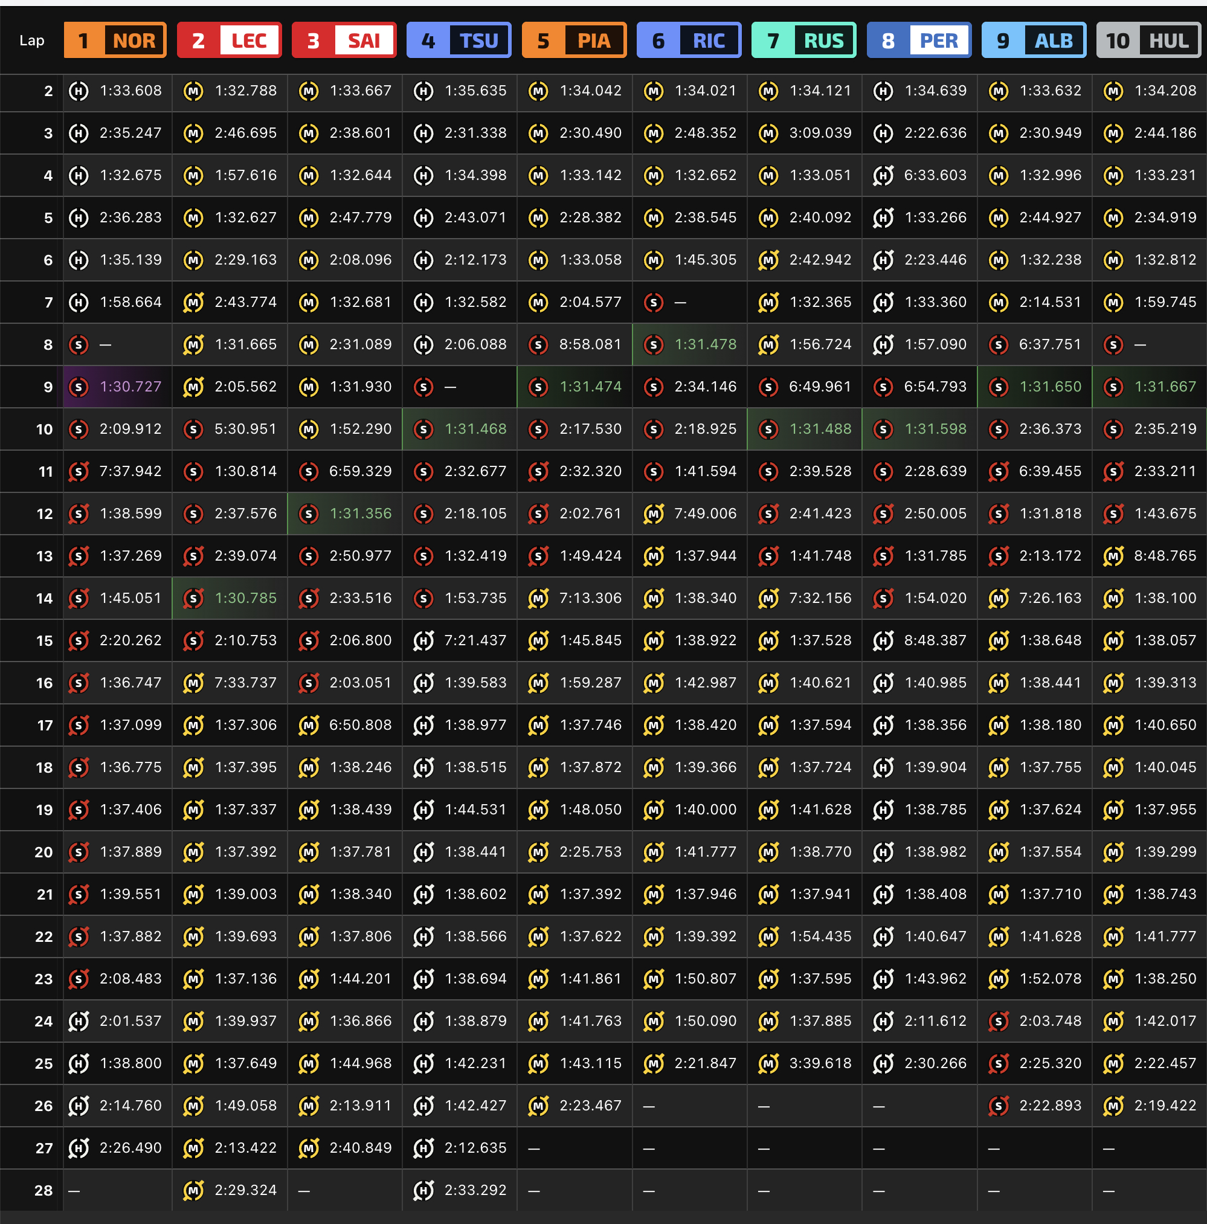
Task: Select PIA's lap time 8:58.081
Action: coord(590,344)
